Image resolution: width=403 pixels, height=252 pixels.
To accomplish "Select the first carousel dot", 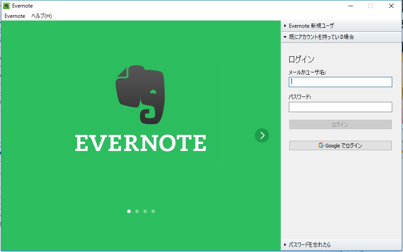I will tap(129, 211).
